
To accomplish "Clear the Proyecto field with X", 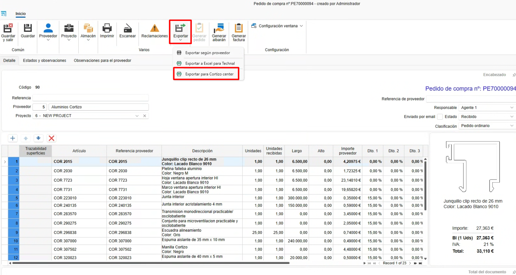I will 145,116.
